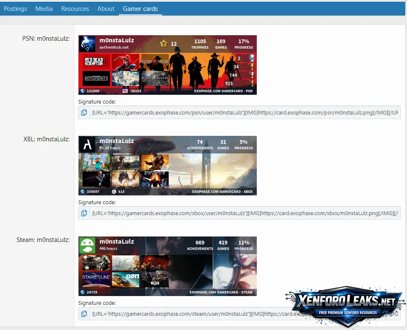The image size is (407, 330).
Task: Click the globe icon beside 339897
Action: click(x=83, y=192)
